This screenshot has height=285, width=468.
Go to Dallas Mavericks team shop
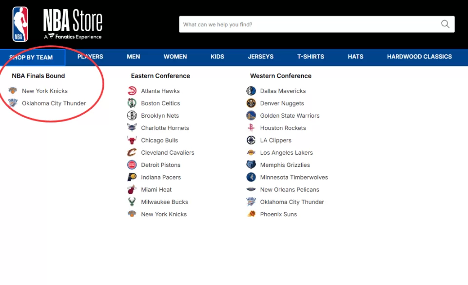click(283, 91)
